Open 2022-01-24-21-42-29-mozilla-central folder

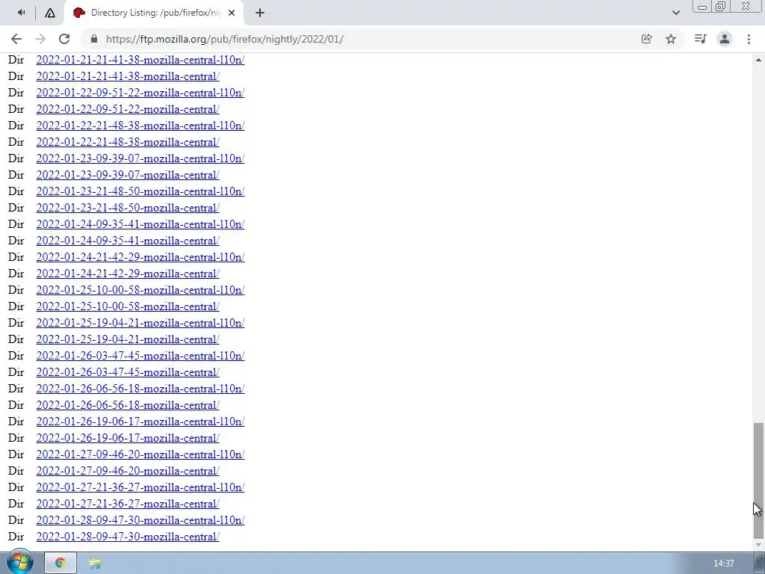click(x=128, y=274)
